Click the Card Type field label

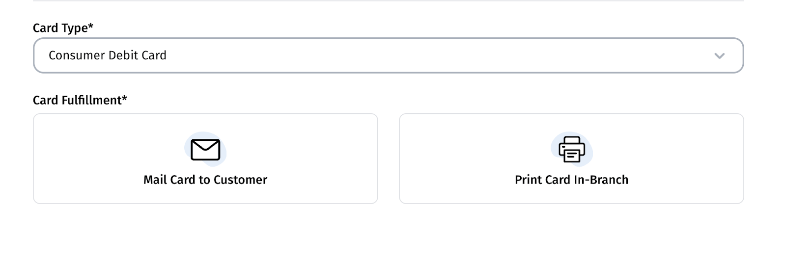[x=61, y=28]
